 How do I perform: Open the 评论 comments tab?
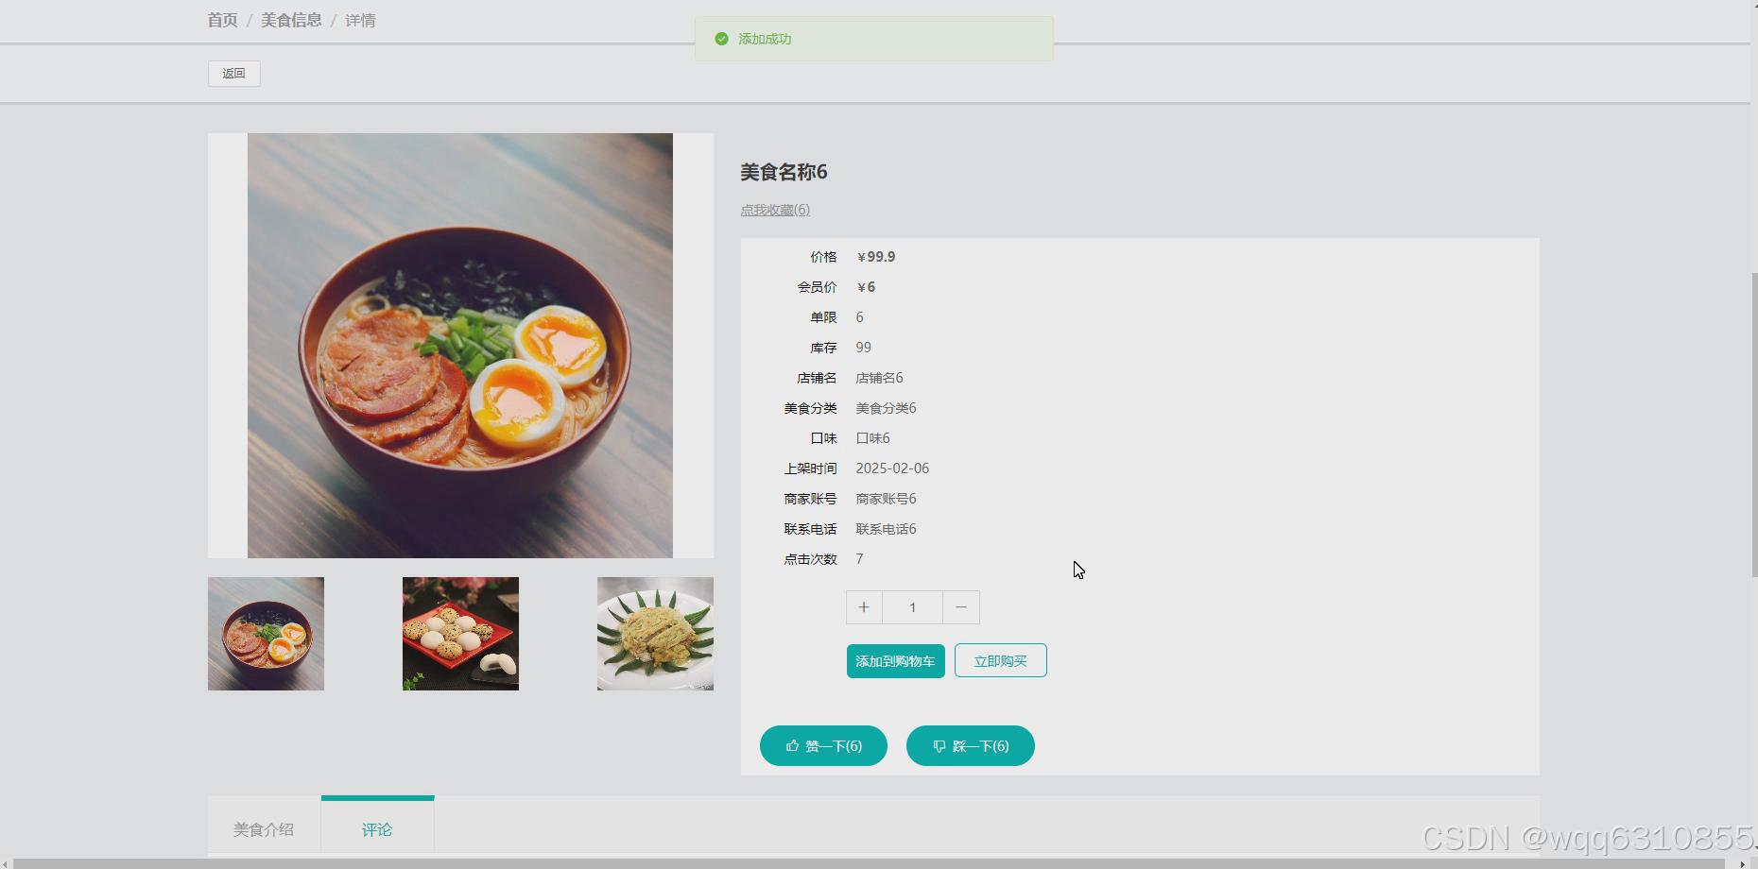[x=377, y=828]
